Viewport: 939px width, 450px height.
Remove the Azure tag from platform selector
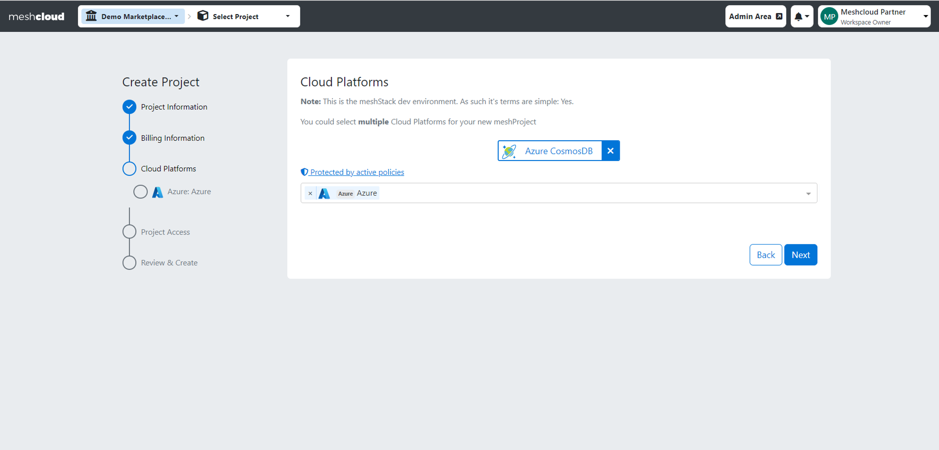pyautogui.click(x=310, y=193)
